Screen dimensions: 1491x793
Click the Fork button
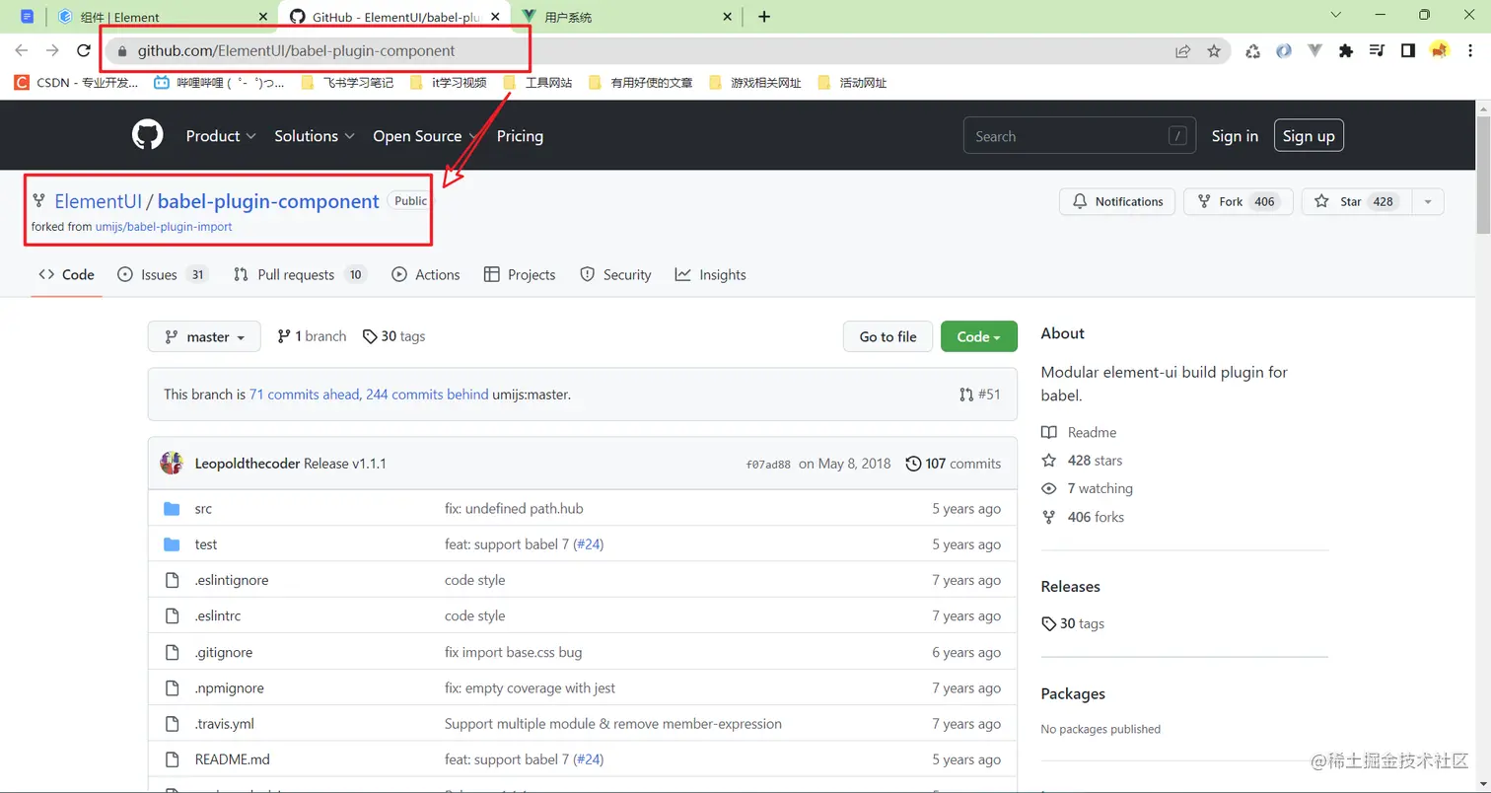tap(1239, 201)
